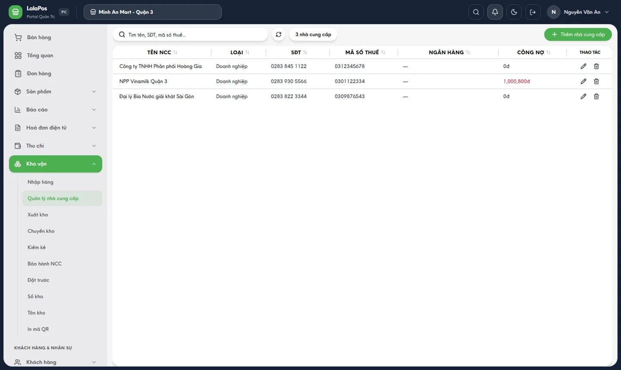Refresh the supplier list
This screenshot has width=621, height=370.
pos(279,34)
